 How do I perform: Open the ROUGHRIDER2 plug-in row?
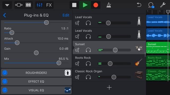point(36,73)
